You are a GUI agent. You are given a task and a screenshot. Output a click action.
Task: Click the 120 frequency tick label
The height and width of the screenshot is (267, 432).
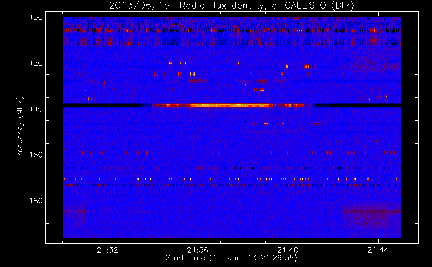[x=36, y=63]
